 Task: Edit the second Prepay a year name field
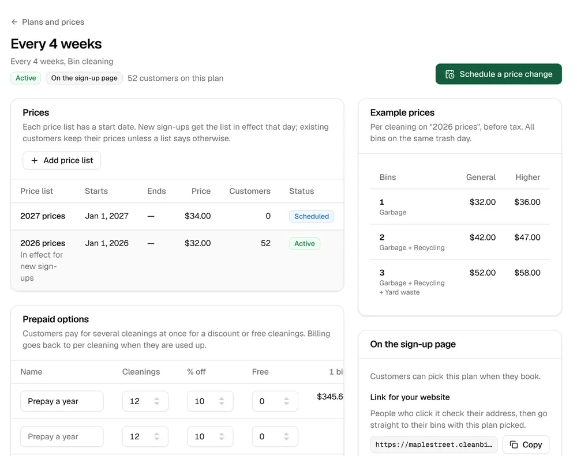(62, 436)
